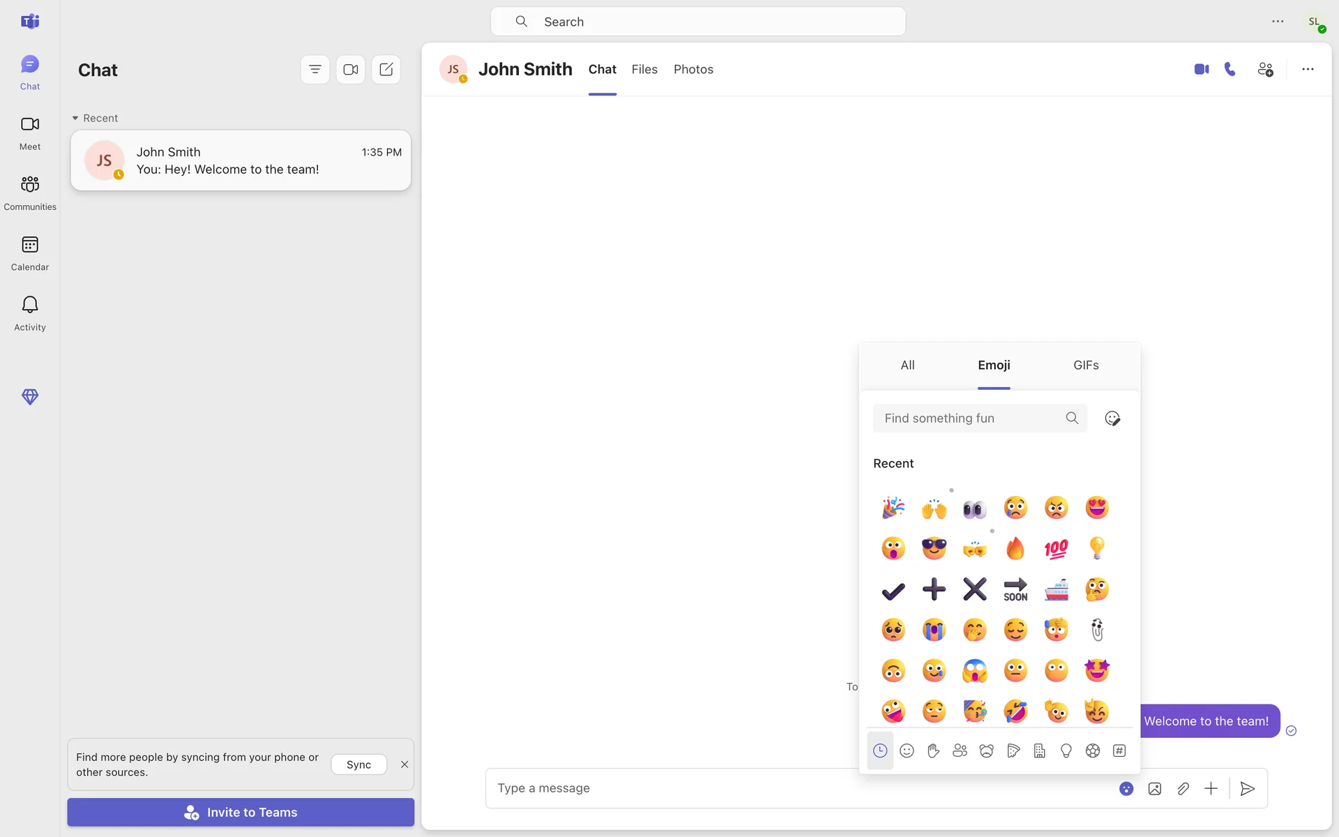Select the smileys emoji category
1339x837 pixels.
(x=907, y=751)
